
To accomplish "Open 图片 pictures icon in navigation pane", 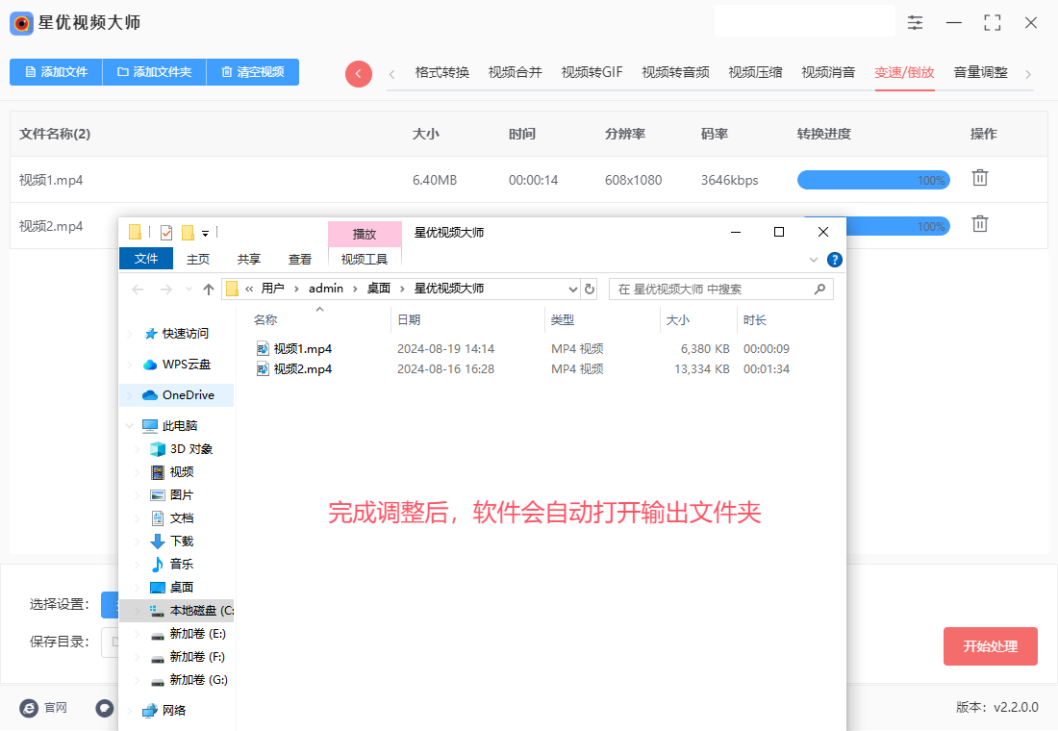I will pos(157,495).
